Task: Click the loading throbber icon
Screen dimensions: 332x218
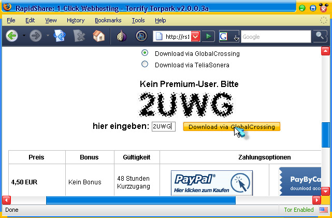Action: 323,20
